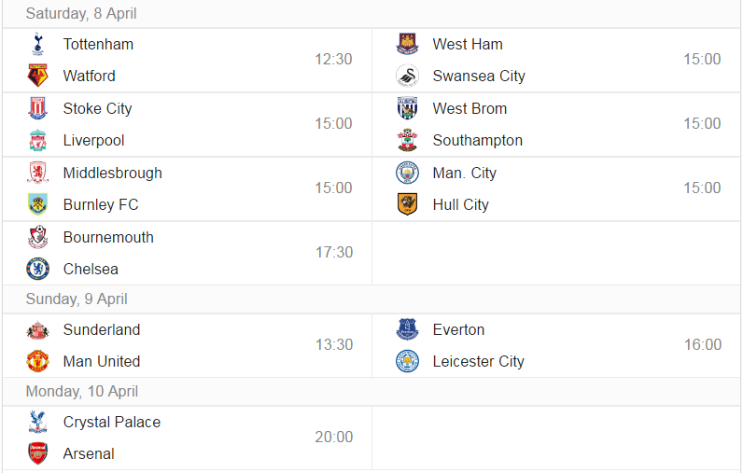Click the 16:00 Everton–Leicester kickoff time
743x473 pixels.
pyautogui.click(x=703, y=344)
